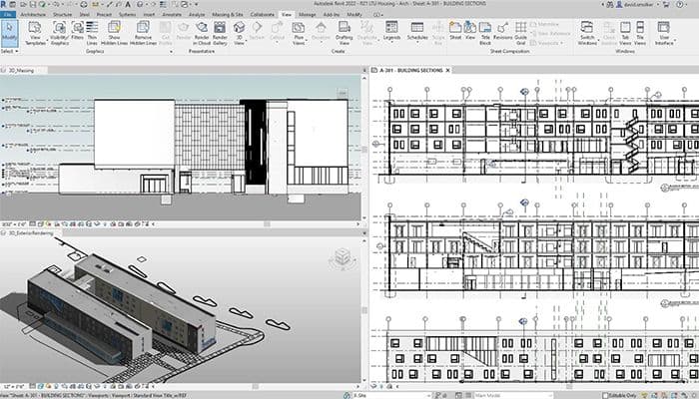Open the File menu

(7, 16)
